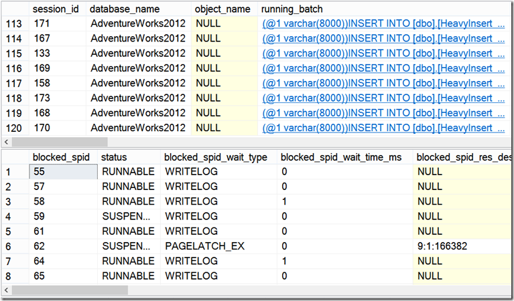Select row header 6 in lower grid
This screenshot has width=514, height=301.
pos(15,246)
